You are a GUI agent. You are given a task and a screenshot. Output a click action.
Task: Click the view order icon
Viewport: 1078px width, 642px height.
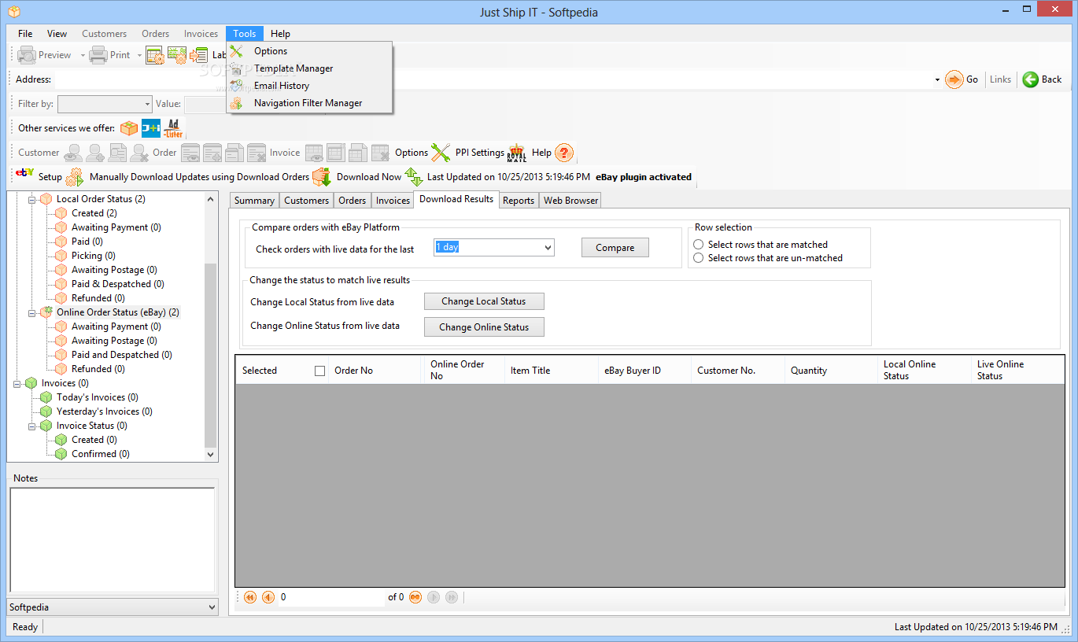tap(190, 153)
